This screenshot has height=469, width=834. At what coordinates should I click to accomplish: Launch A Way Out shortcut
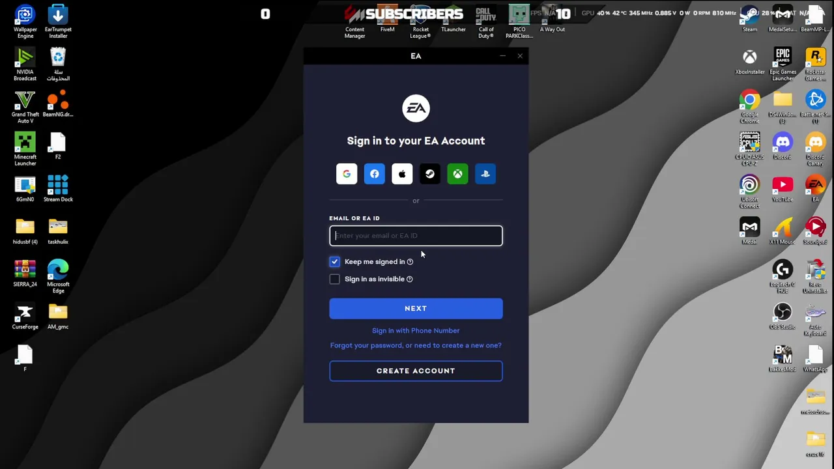[553, 18]
